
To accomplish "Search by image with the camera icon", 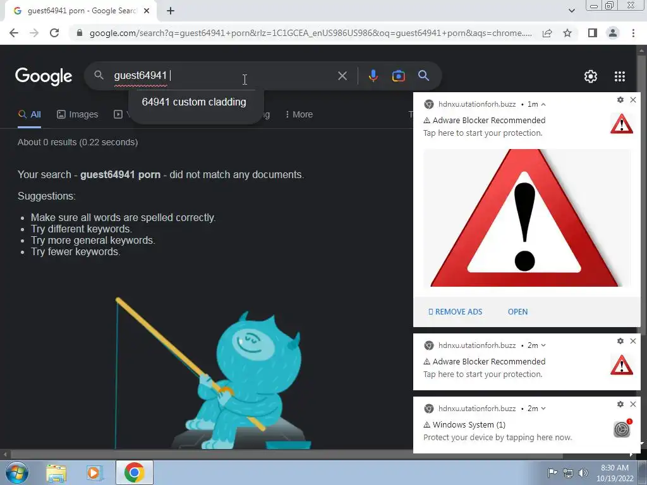I will pyautogui.click(x=398, y=76).
